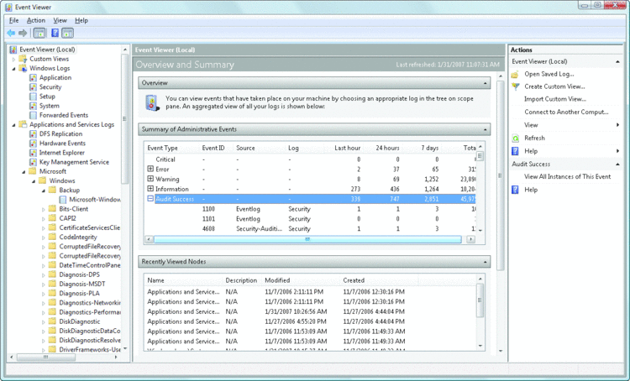630x381 pixels.
Task: Click the Hardware Events log icon
Action: (x=33, y=144)
